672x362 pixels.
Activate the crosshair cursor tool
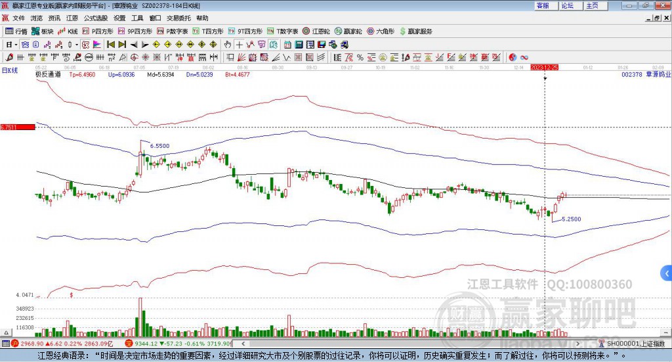[x=240, y=45]
